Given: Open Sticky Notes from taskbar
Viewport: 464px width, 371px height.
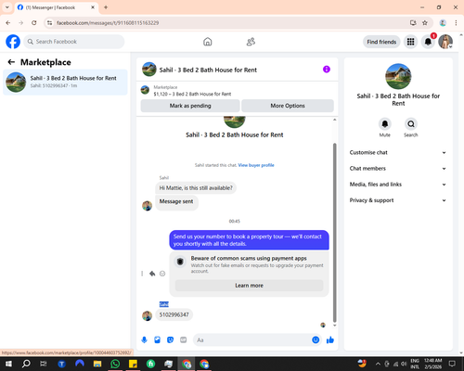Looking at the screenshot, I should pyautogui.click(x=133, y=364).
